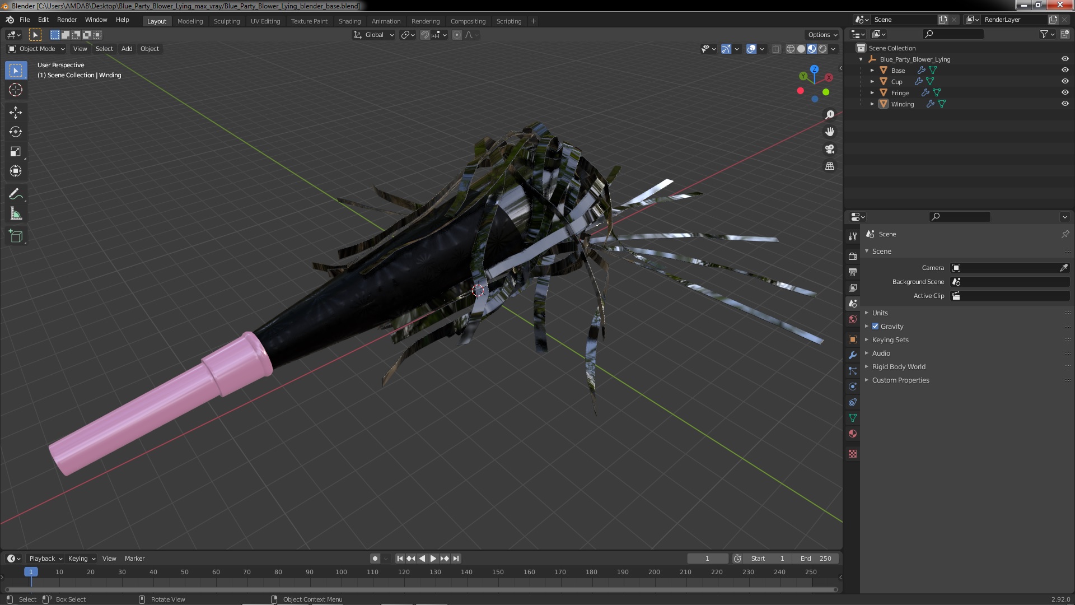Select the Move tool
1075x605 pixels.
point(16,113)
